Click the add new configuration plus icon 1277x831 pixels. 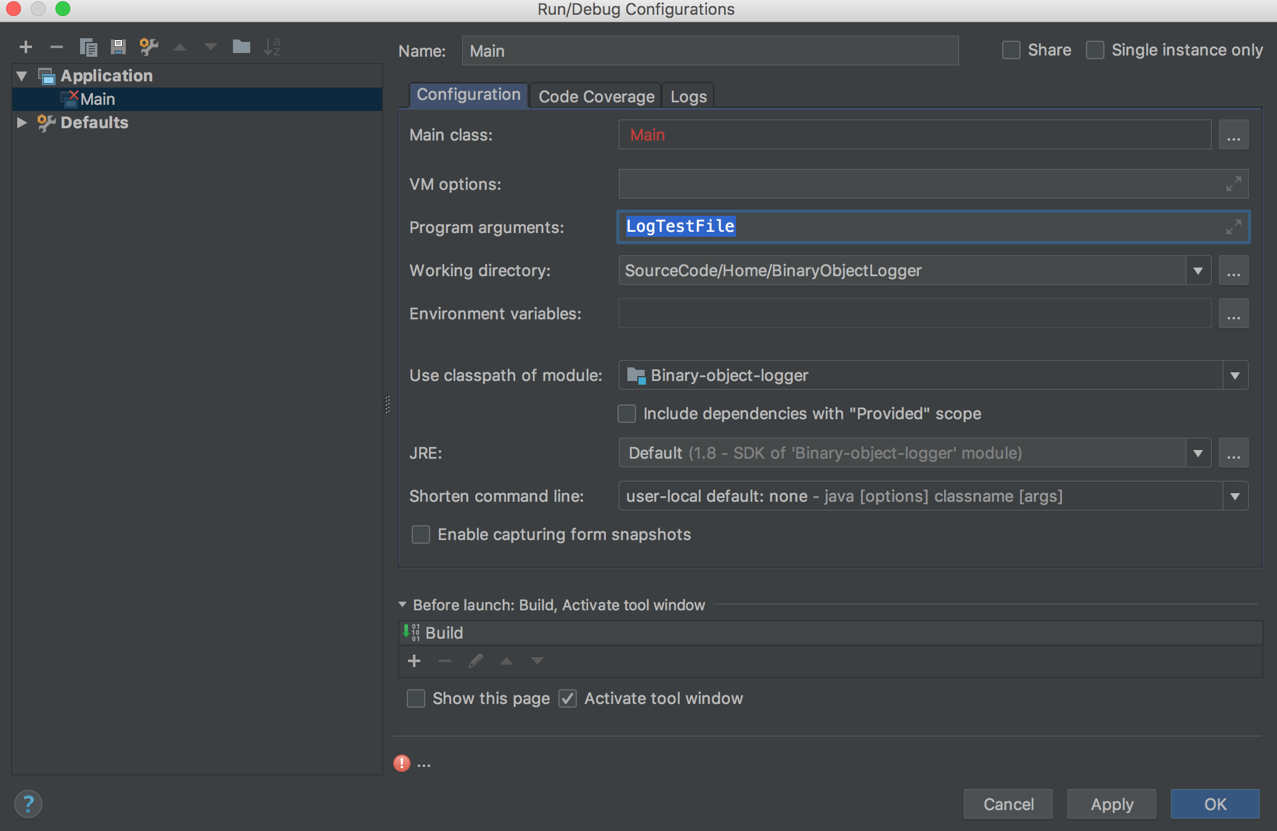pyautogui.click(x=26, y=47)
